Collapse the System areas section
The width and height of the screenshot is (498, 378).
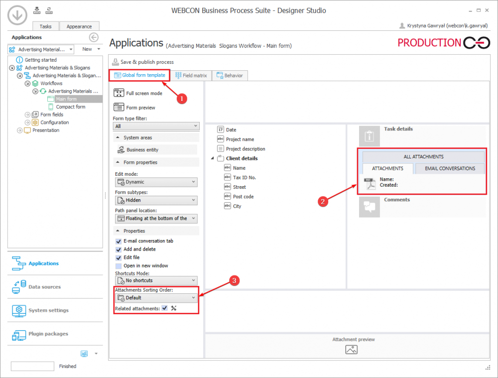click(118, 137)
